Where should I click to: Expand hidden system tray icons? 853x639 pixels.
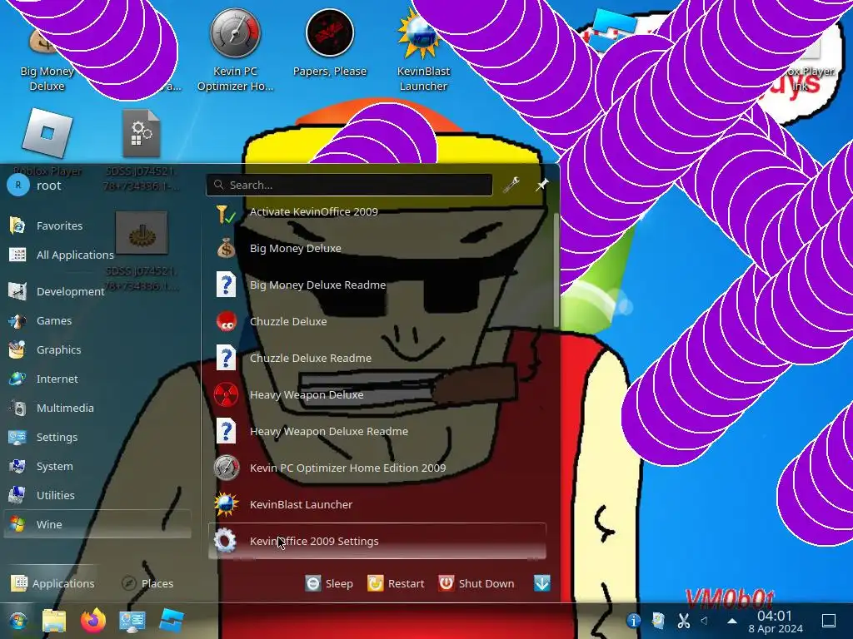click(x=732, y=621)
